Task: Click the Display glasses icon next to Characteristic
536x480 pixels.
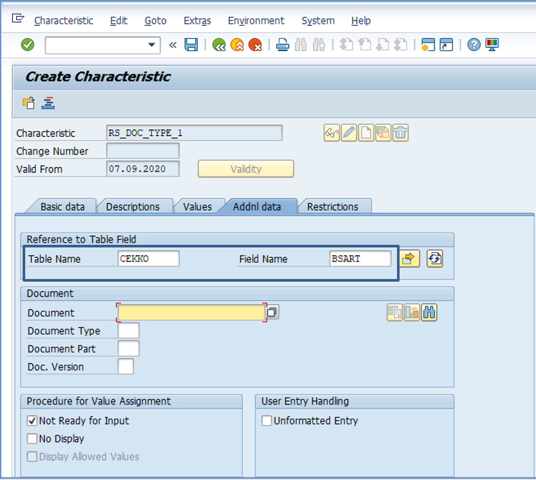Action: click(x=332, y=132)
